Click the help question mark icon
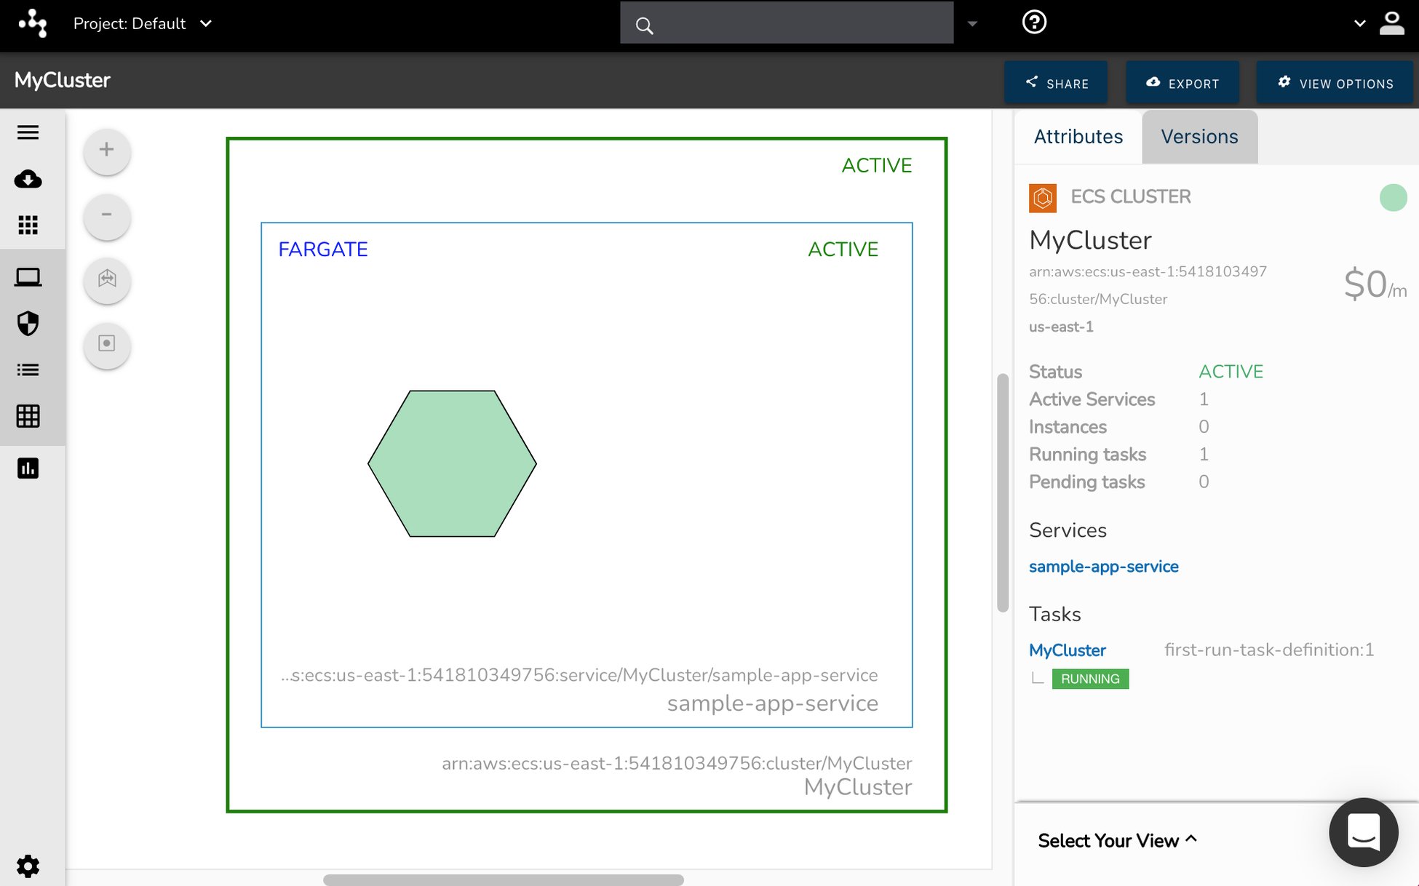Screen dimensions: 1419x886 click(x=1034, y=23)
